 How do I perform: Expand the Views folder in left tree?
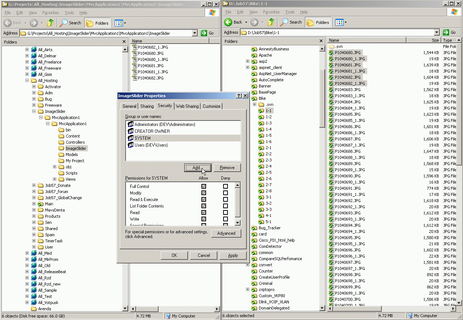[55, 179]
